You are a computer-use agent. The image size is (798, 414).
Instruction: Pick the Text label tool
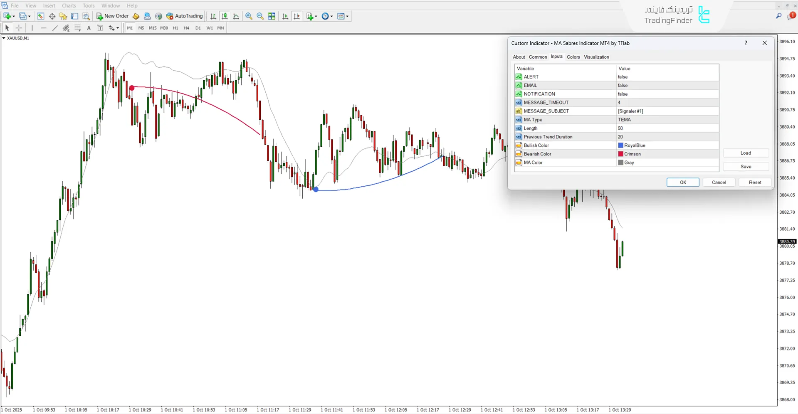click(89, 28)
